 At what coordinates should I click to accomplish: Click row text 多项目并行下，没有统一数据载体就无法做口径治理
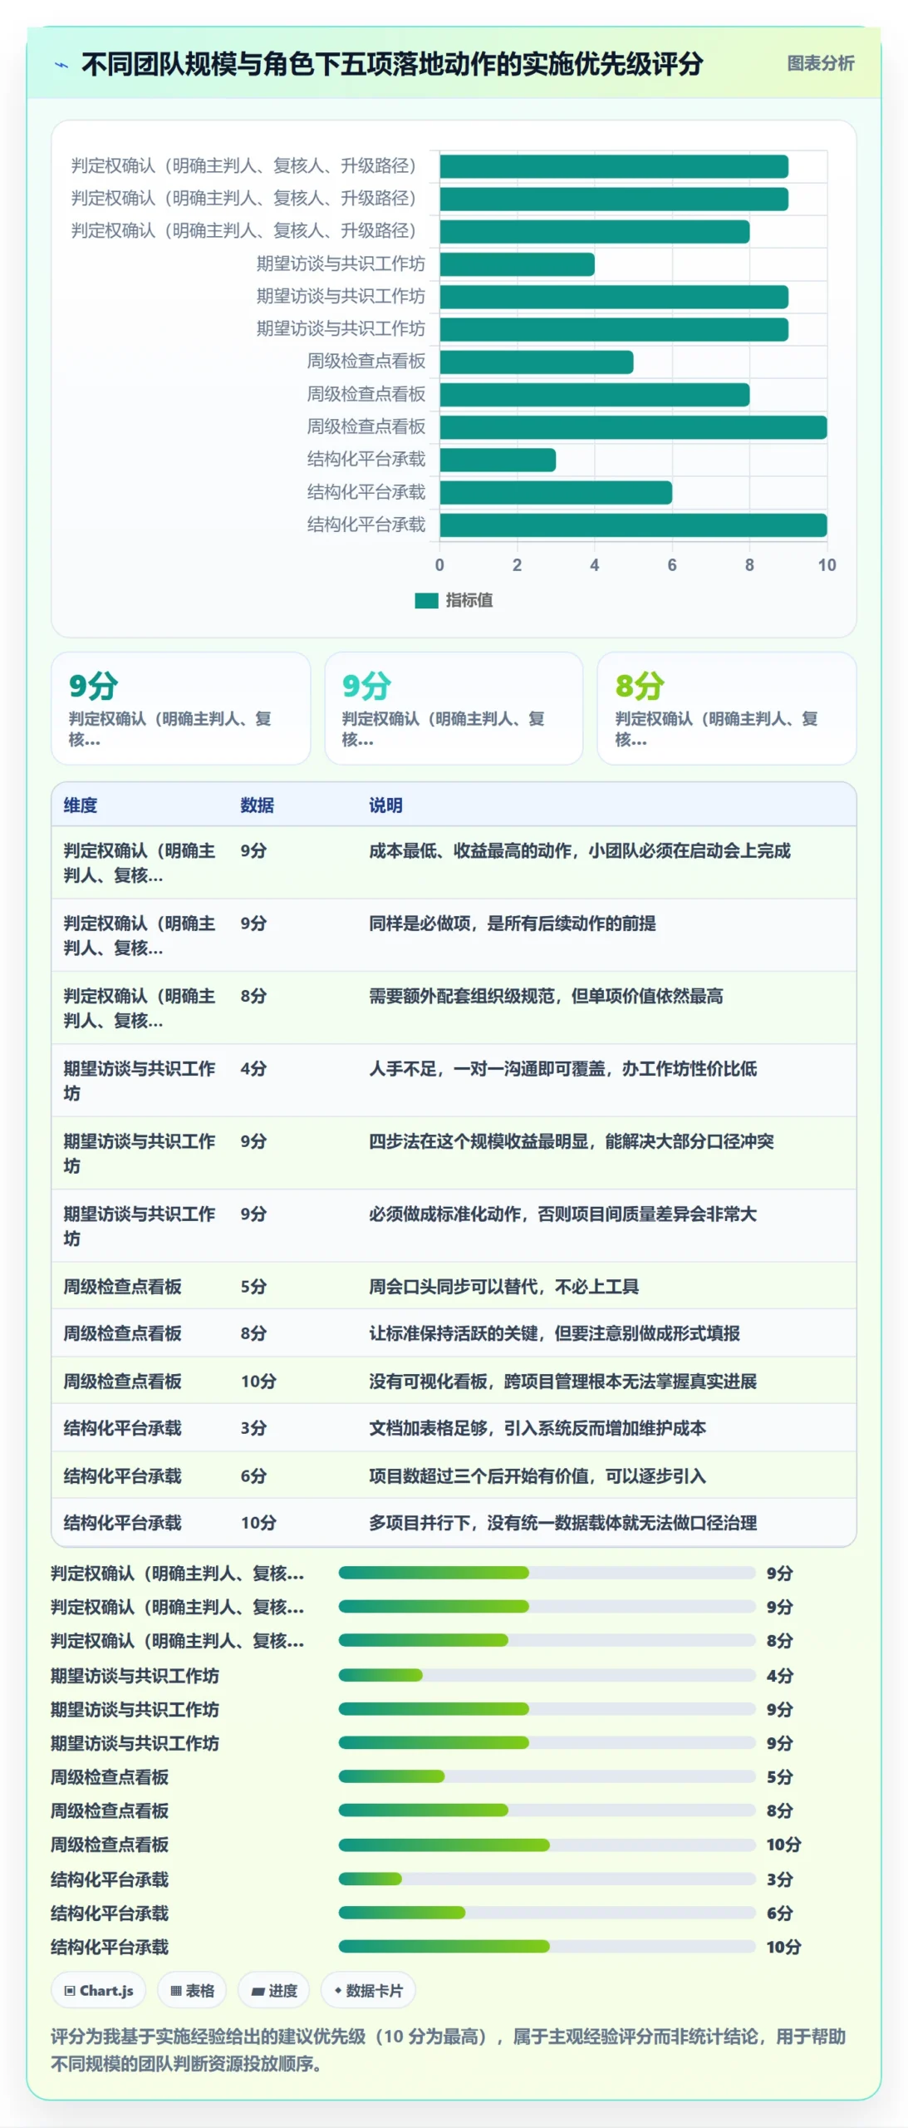click(562, 1523)
